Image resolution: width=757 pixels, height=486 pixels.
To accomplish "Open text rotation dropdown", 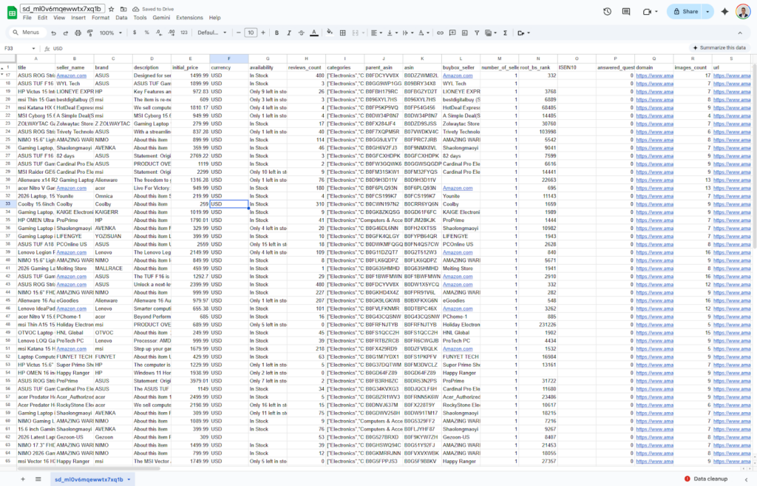I will pos(424,33).
